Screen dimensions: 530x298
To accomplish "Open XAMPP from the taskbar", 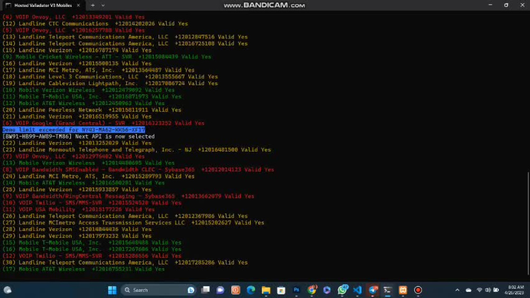I will [x=403, y=290].
